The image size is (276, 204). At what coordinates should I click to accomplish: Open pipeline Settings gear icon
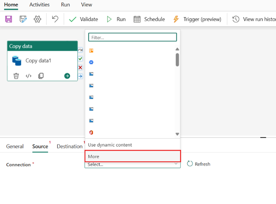pyautogui.click(x=37, y=19)
